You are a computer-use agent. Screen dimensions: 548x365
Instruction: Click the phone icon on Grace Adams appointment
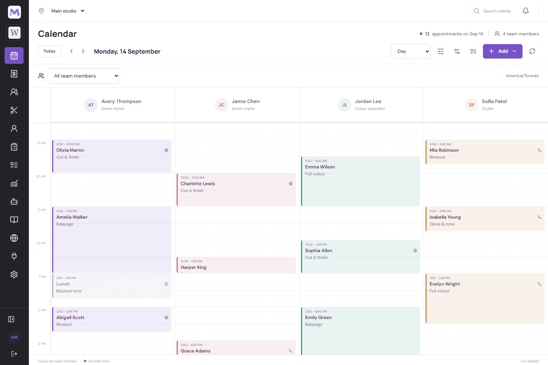(291, 351)
